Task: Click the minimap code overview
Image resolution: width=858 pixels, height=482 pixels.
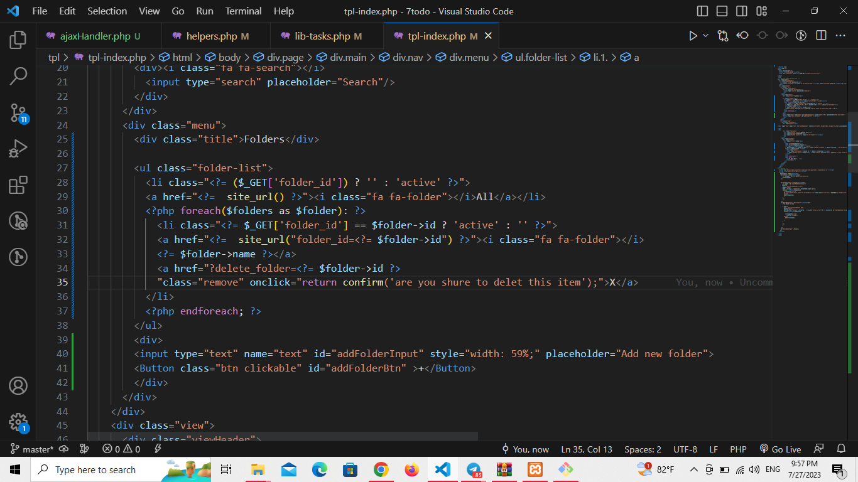Action: [x=810, y=151]
